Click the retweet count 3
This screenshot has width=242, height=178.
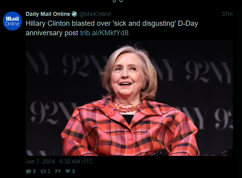coord(49,171)
